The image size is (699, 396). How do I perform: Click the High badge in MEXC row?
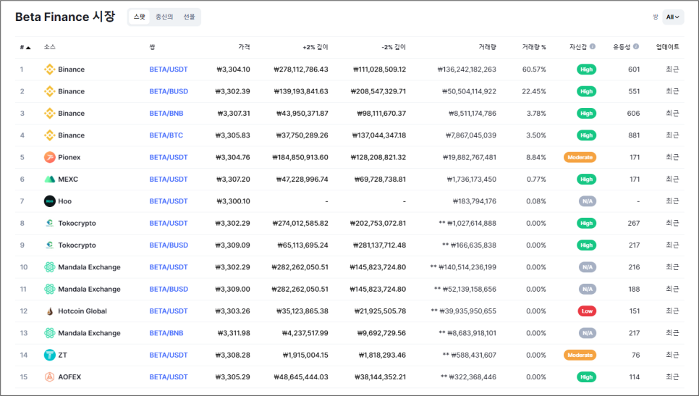(x=586, y=180)
